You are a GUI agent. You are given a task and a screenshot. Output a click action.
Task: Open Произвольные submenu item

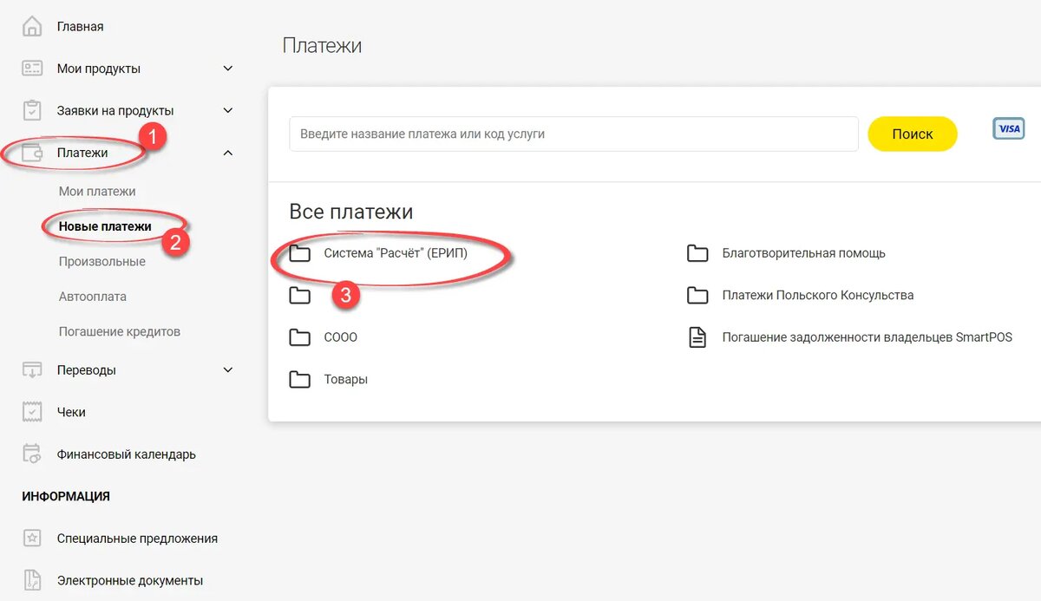(102, 262)
